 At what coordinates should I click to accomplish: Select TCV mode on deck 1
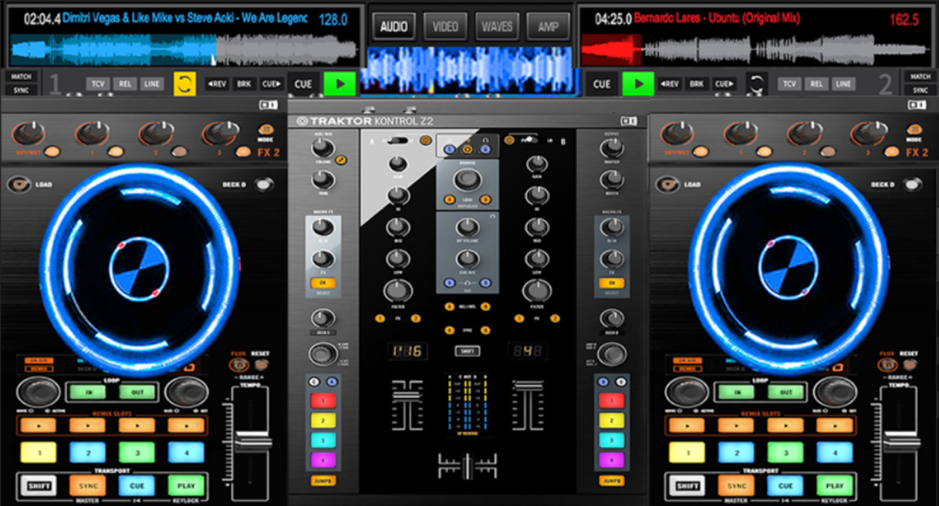click(x=98, y=84)
